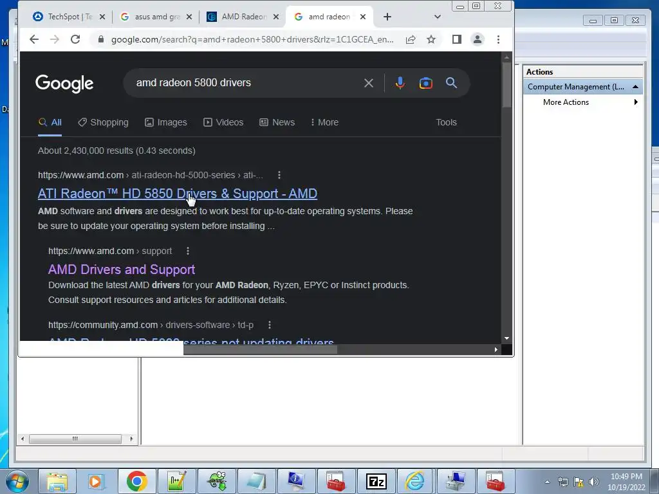Screen dimensions: 659x494
Task: Open the Tools search options
Action: point(447,122)
